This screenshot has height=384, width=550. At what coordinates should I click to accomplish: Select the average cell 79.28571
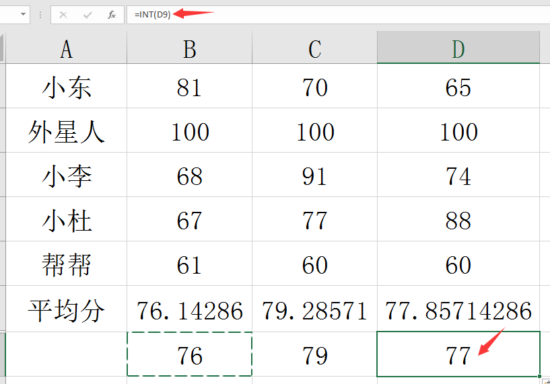click(x=314, y=309)
